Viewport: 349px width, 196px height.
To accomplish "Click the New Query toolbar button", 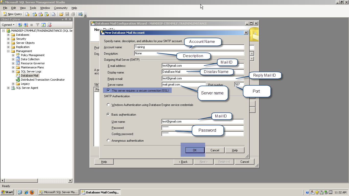I will [x=13, y=14].
